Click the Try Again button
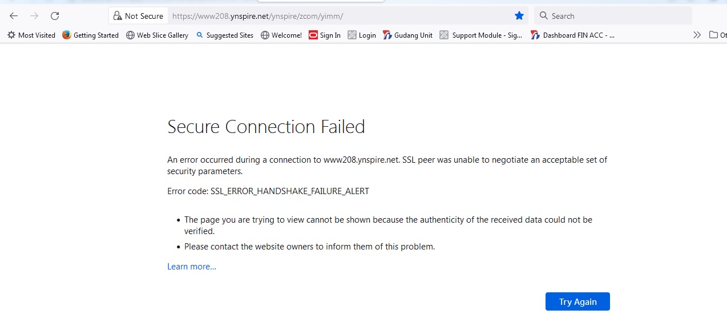 [x=577, y=301]
